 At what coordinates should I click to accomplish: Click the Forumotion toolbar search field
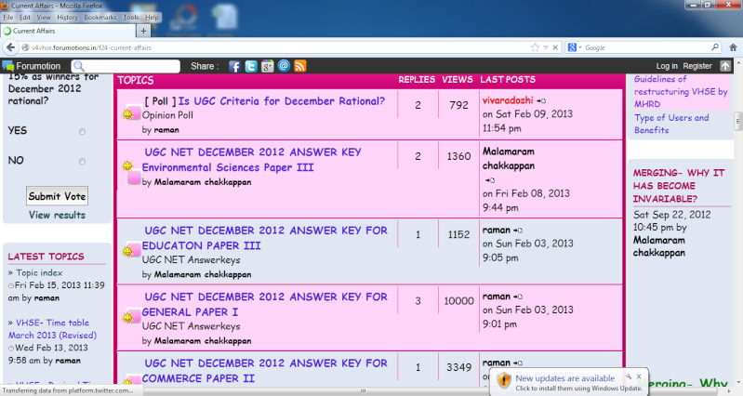click(x=126, y=66)
